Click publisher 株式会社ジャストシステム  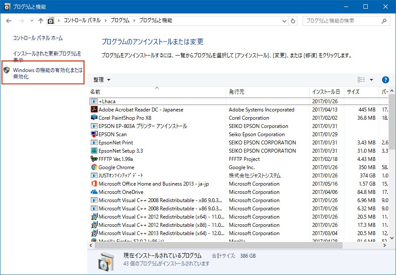point(255,175)
